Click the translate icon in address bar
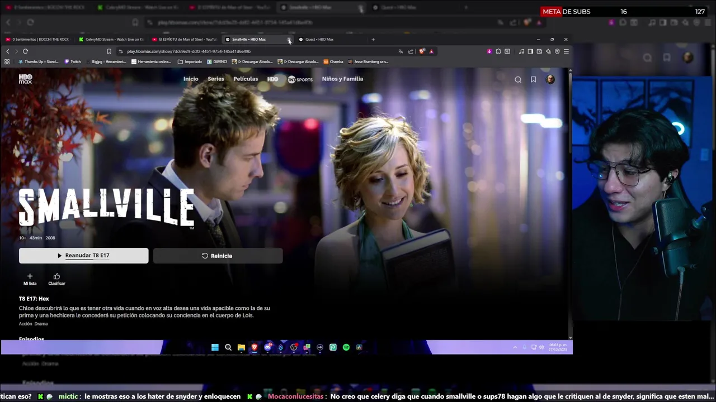 pos(401,51)
